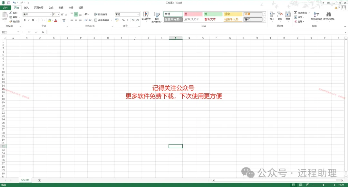This screenshot has height=187, width=348.
Task: Open the 格式 cell format icon
Action: coord(288,17)
